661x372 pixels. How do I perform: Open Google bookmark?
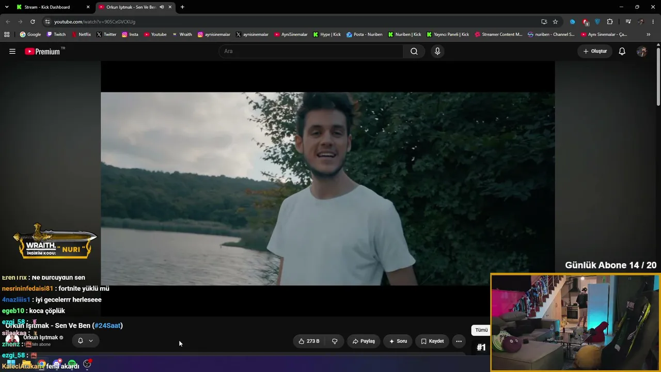pos(30,35)
